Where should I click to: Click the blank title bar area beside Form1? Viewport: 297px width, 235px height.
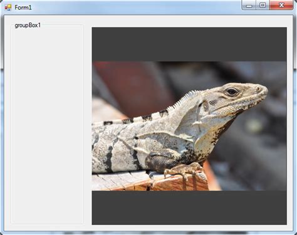(x=136, y=8)
